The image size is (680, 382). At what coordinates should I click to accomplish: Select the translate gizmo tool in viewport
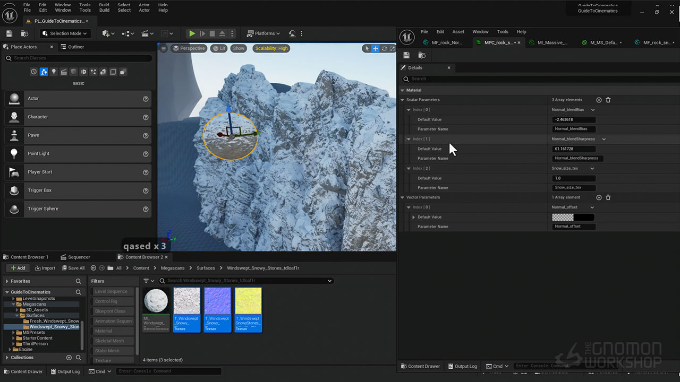[x=375, y=48]
